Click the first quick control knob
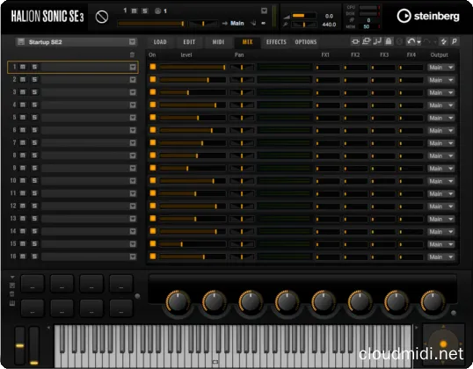This screenshot has width=473, height=369. (x=178, y=302)
